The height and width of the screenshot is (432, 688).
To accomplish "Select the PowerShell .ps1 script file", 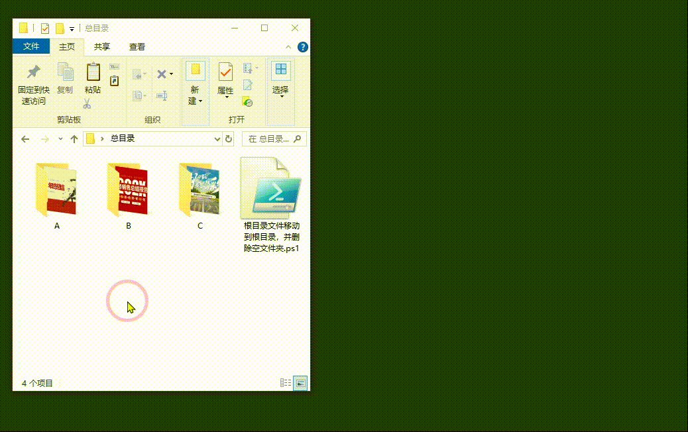I will [x=272, y=191].
